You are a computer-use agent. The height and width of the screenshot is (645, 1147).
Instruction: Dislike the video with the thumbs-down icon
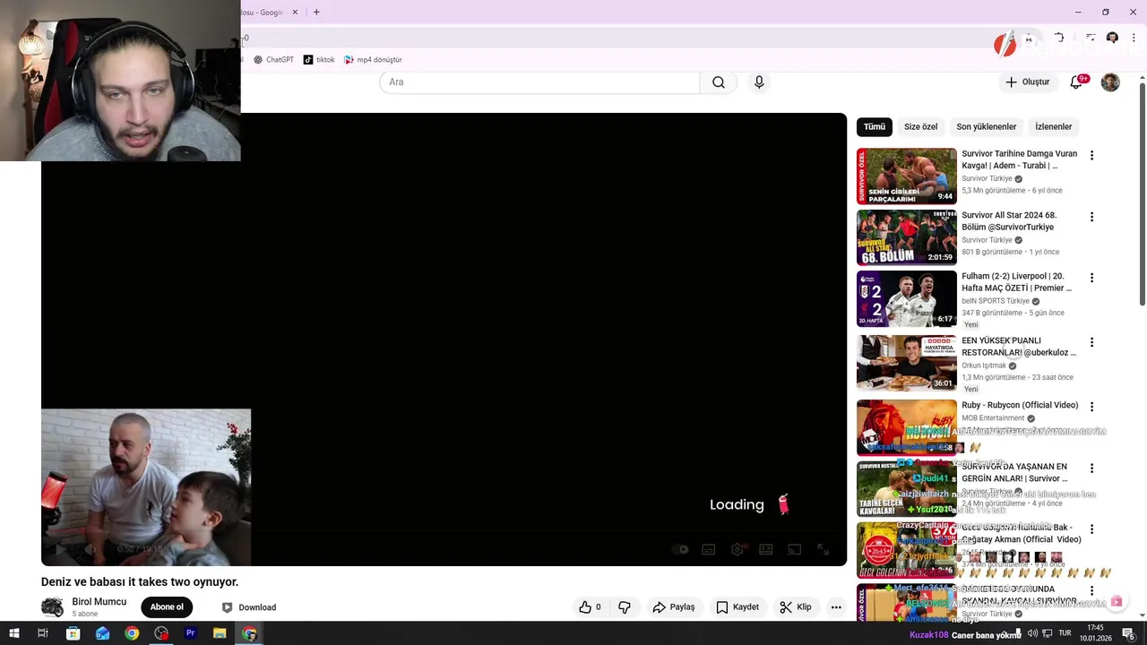tap(625, 607)
